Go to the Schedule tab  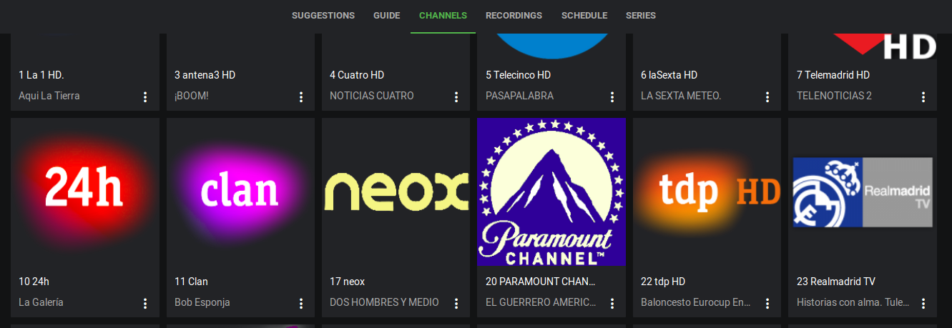click(x=584, y=16)
